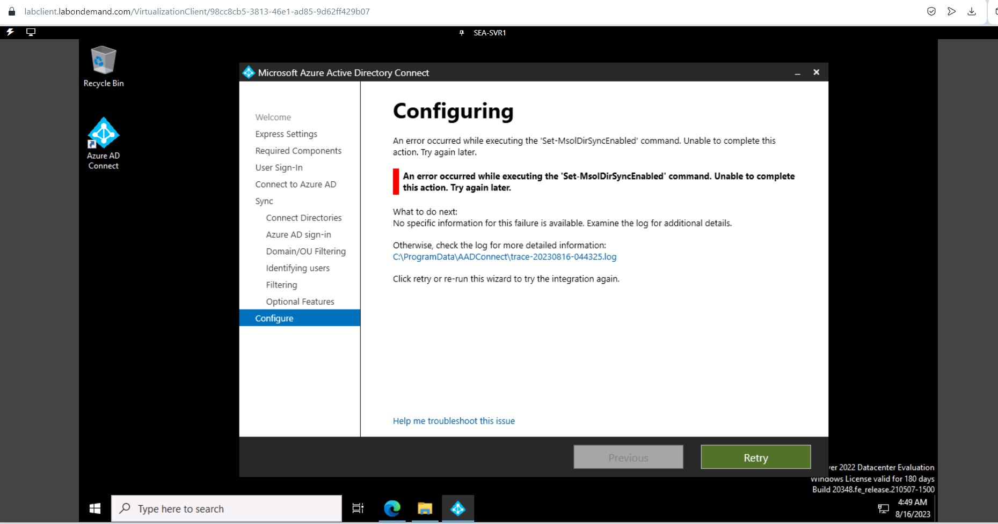998x524 pixels.
Task: Click the send arrow icon in the browser toolbar
Action: click(952, 11)
